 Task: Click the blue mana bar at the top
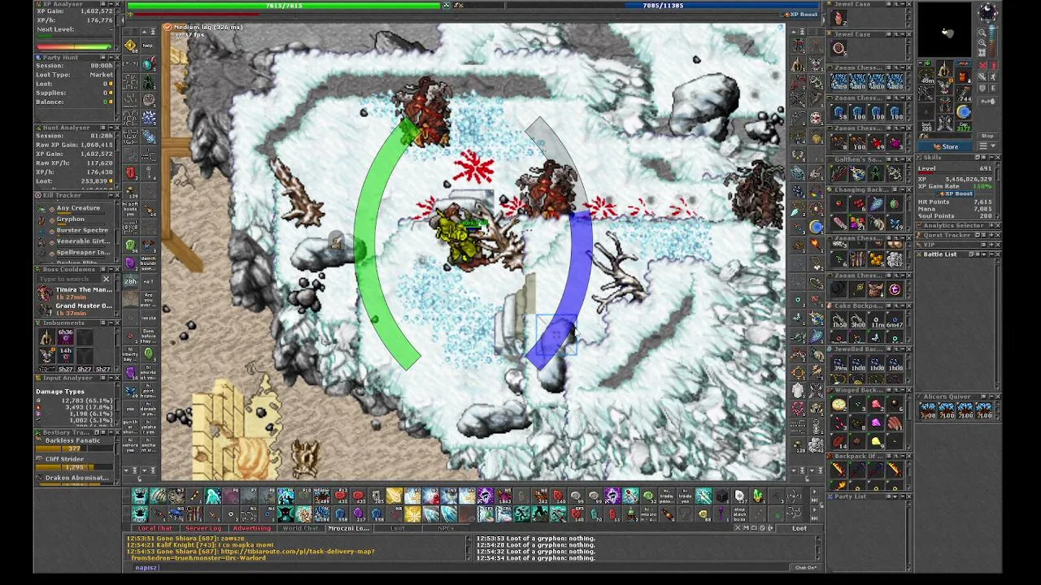[x=663, y=6]
